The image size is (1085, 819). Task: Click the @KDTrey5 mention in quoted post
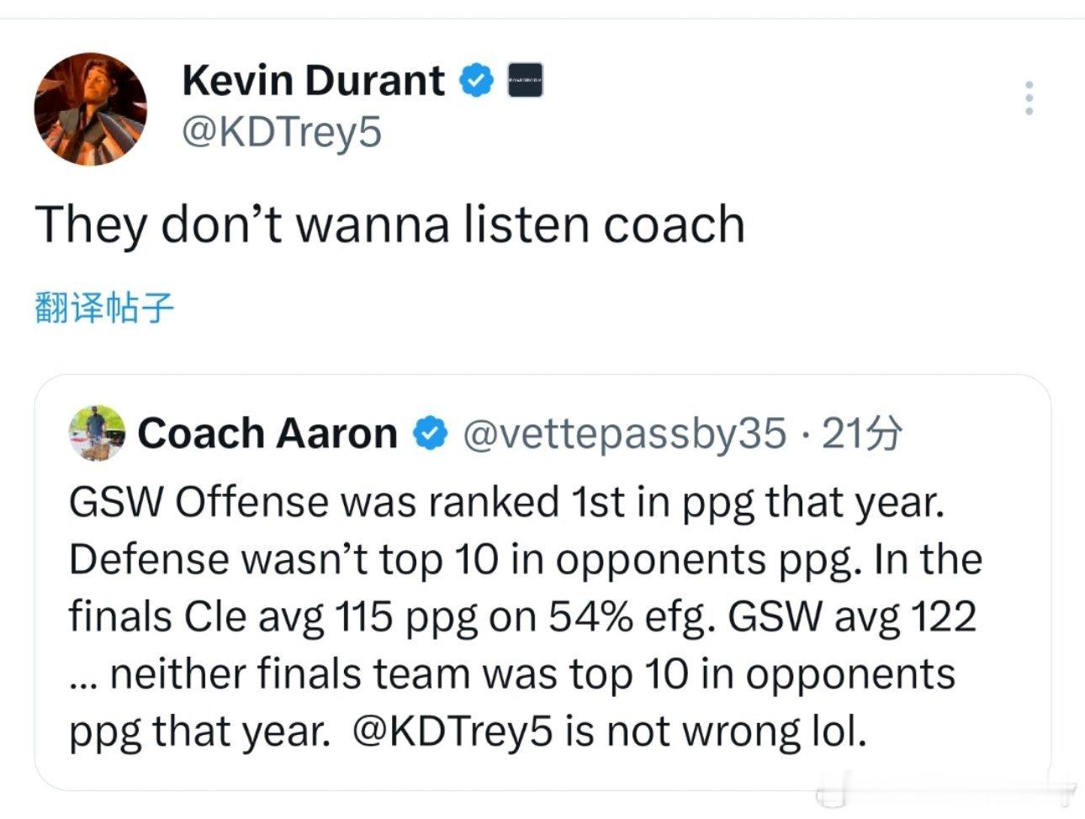(x=453, y=732)
